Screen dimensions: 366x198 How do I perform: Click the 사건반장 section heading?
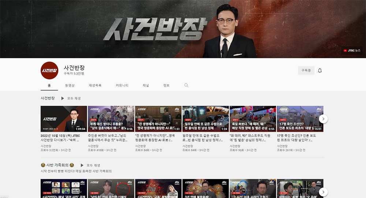click(x=48, y=98)
